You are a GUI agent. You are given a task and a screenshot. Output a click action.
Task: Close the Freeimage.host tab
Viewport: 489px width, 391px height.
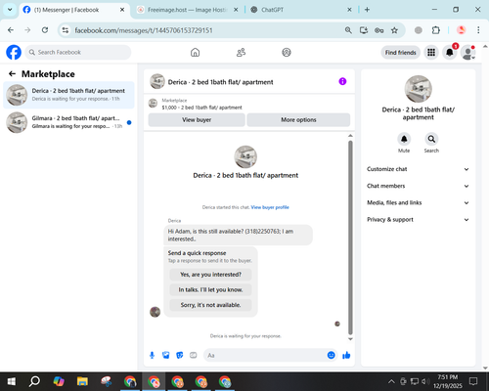coord(236,10)
